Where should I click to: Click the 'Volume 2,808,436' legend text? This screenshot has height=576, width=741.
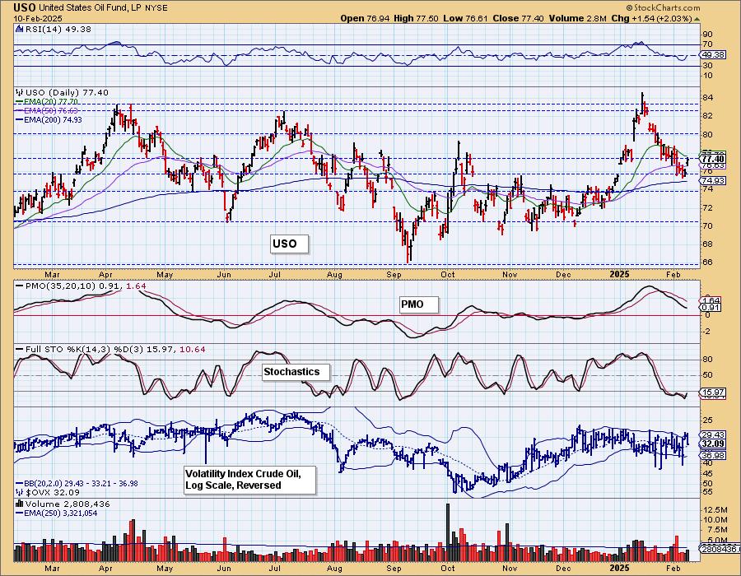click(68, 504)
